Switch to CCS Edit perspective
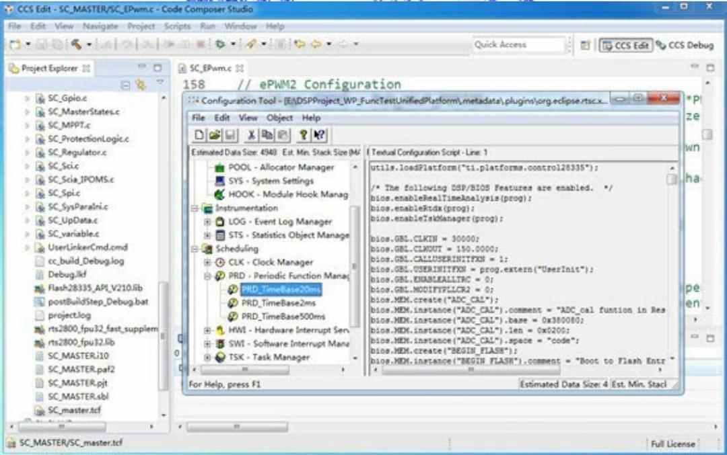 [626, 45]
